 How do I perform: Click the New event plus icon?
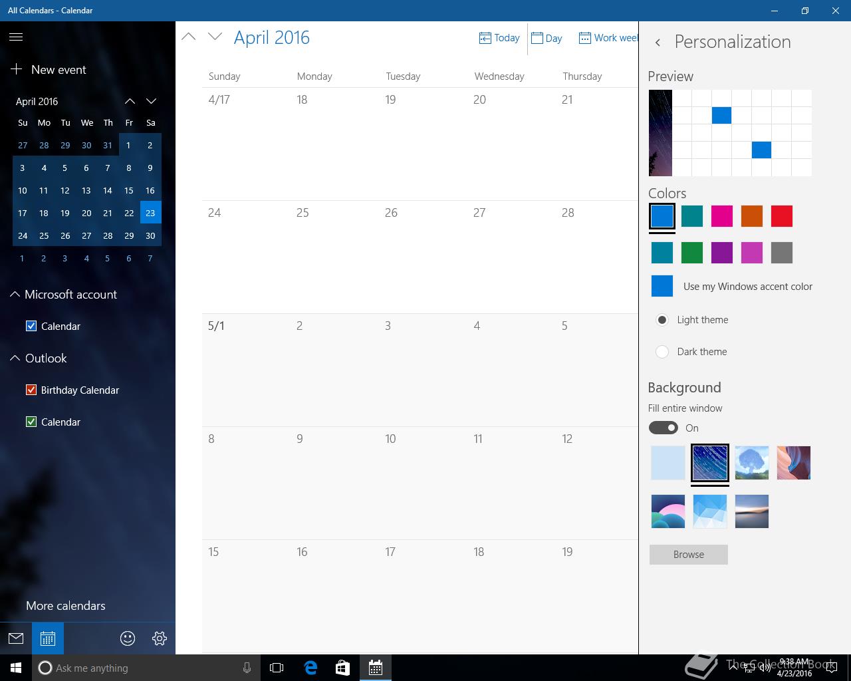pyautogui.click(x=16, y=69)
